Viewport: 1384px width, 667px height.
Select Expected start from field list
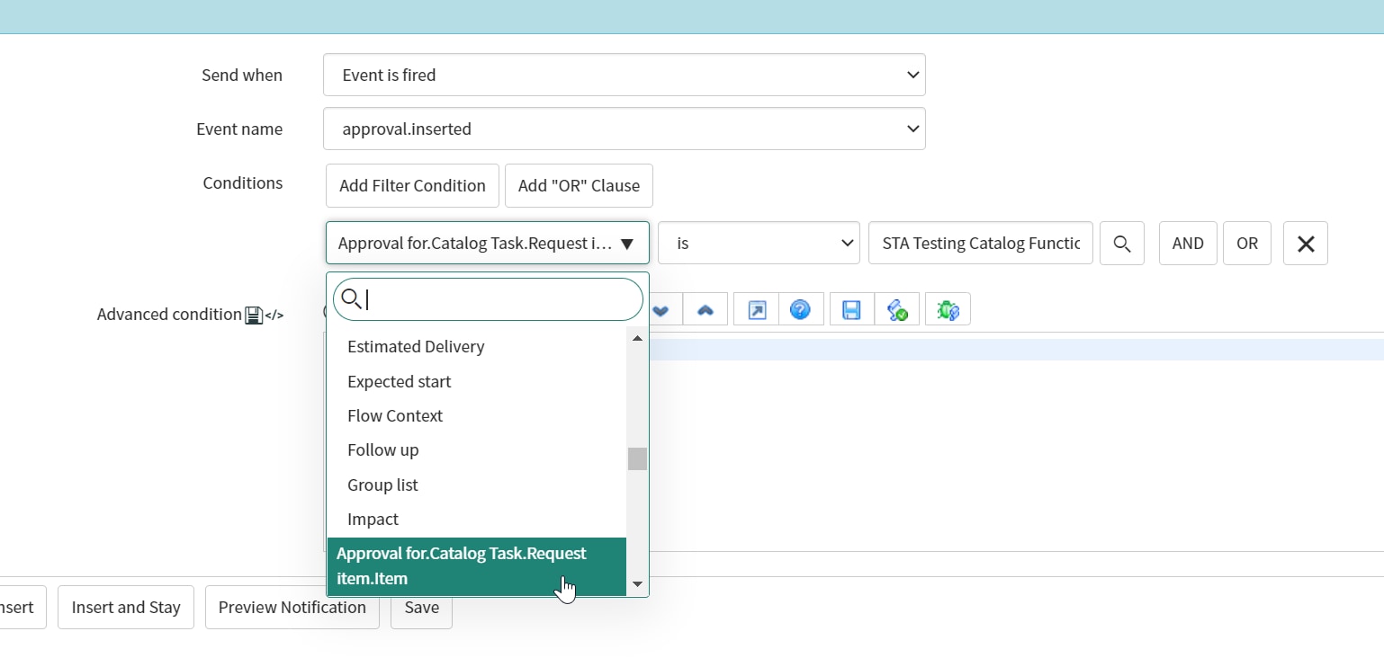(x=477, y=382)
